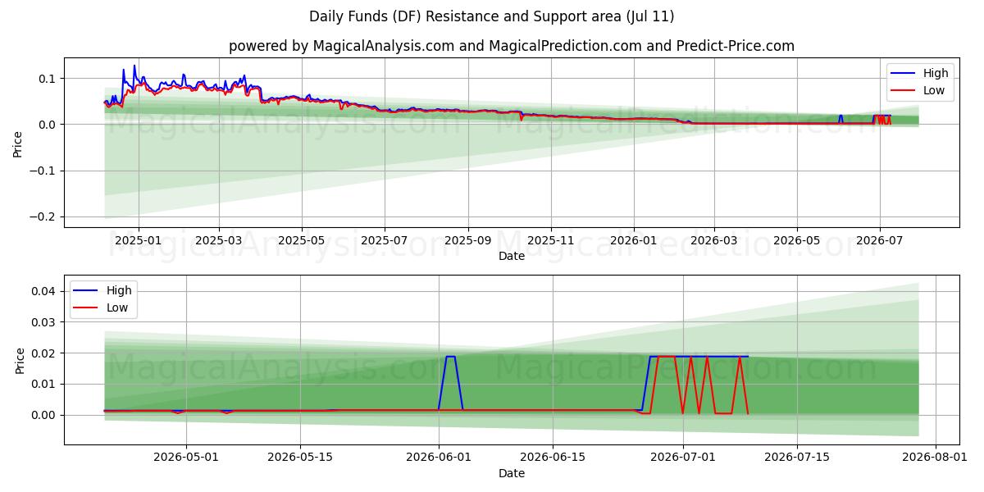The image size is (984, 492).
Task: Click the '-0.1' y-axis label
Action: click(x=44, y=171)
